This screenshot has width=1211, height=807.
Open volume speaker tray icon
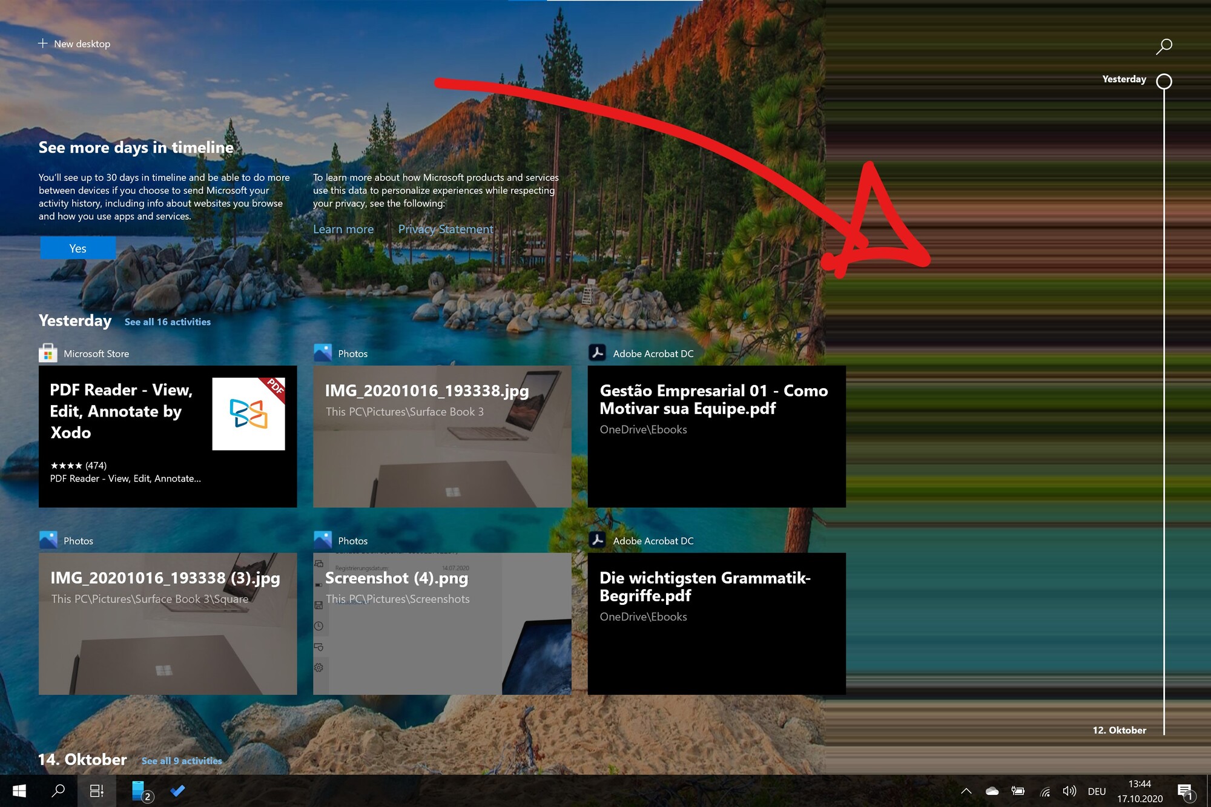coord(1070,791)
